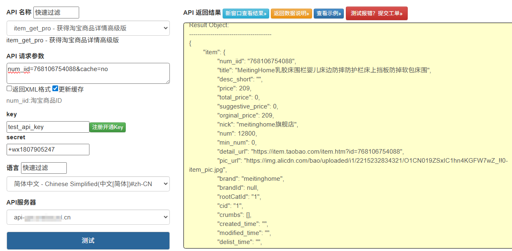Click the API 请求参数 label
This screenshot has width=512, height=251.
[x=25, y=56]
